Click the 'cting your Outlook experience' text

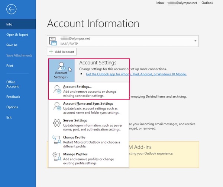coord(151,153)
